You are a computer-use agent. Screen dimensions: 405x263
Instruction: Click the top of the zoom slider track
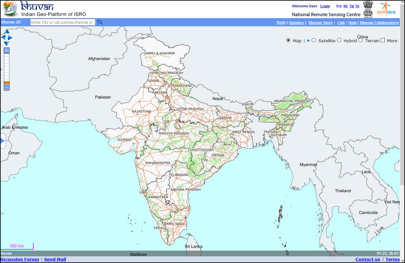click(x=7, y=55)
